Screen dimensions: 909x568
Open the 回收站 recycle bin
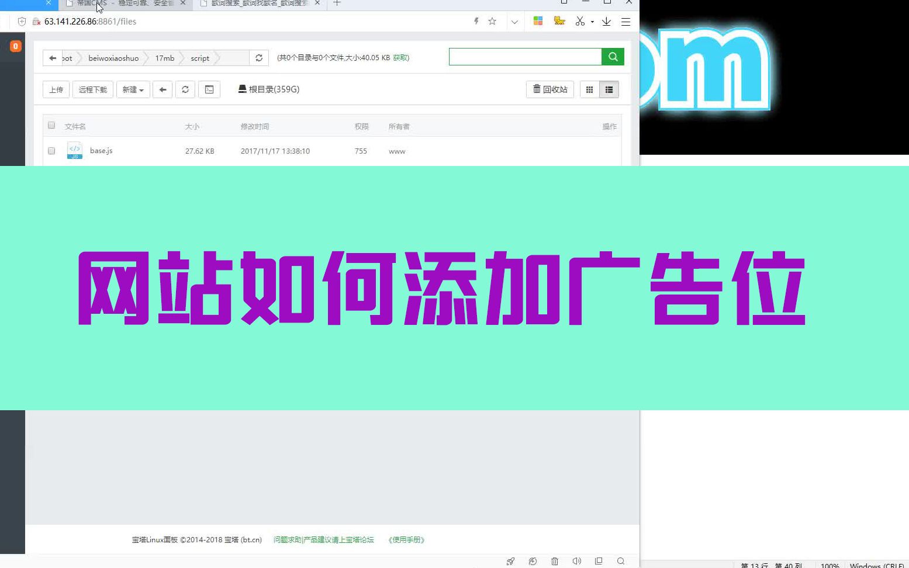(550, 89)
